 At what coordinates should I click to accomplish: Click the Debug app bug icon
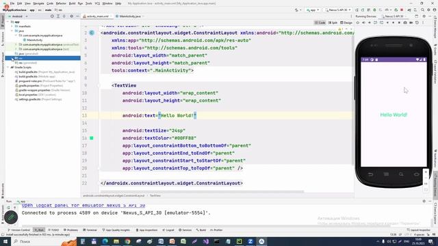point(374,10)
